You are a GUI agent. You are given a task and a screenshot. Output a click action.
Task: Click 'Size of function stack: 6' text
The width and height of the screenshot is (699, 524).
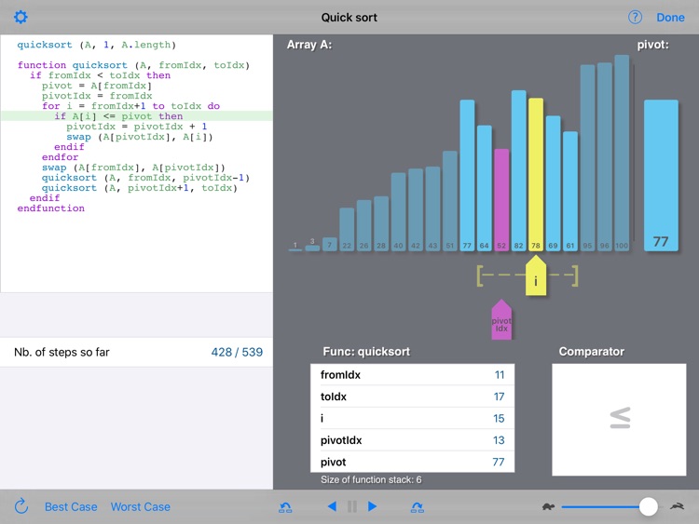point(371,479)
